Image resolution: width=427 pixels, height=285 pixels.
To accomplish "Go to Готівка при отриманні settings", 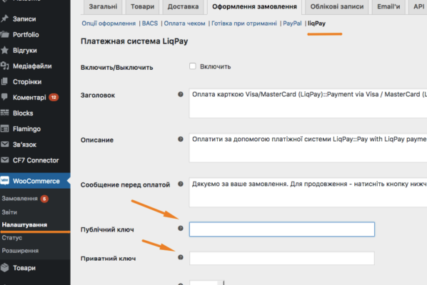I will point(244,24).
